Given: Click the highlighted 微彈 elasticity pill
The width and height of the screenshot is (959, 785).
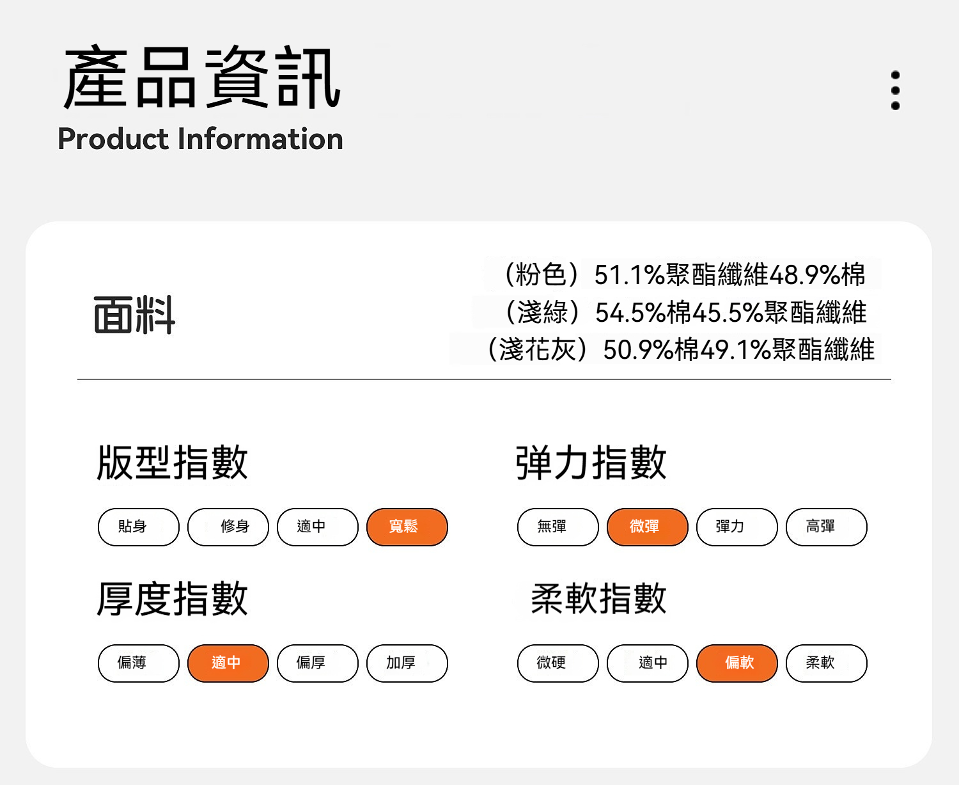Looking at the screenshot, I should (x=648, y=527).
